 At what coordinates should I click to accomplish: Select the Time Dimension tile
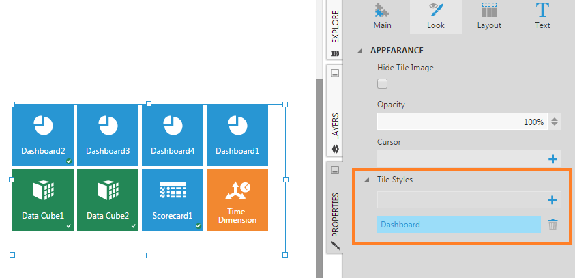click(x=237, y=199)
